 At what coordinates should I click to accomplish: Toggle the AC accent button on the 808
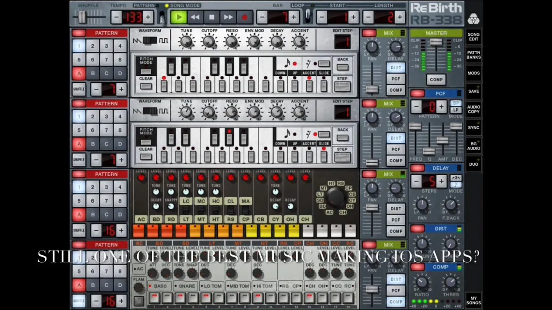141,219
